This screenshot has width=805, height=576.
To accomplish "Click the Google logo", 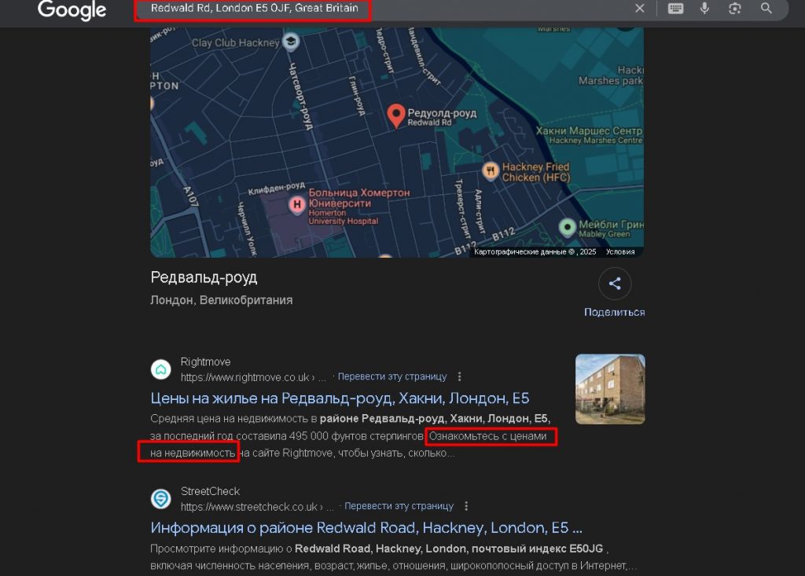I will pos(72,9).
